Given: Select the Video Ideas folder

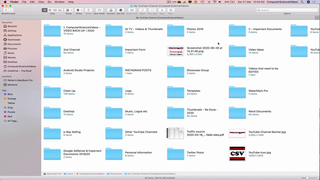Looking at the screenshot, I should (x=237, y=51).
